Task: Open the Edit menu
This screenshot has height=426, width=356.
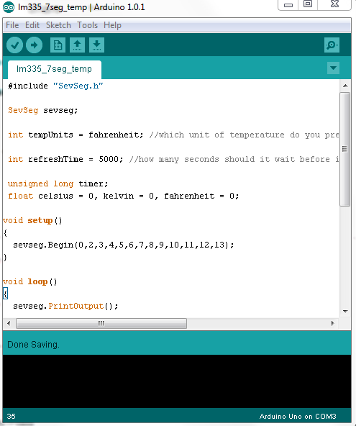Action: [x=32, y=25]
